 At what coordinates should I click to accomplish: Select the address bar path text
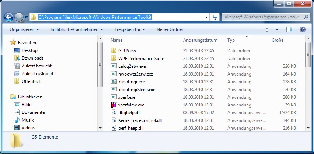[x=95, y=17]
